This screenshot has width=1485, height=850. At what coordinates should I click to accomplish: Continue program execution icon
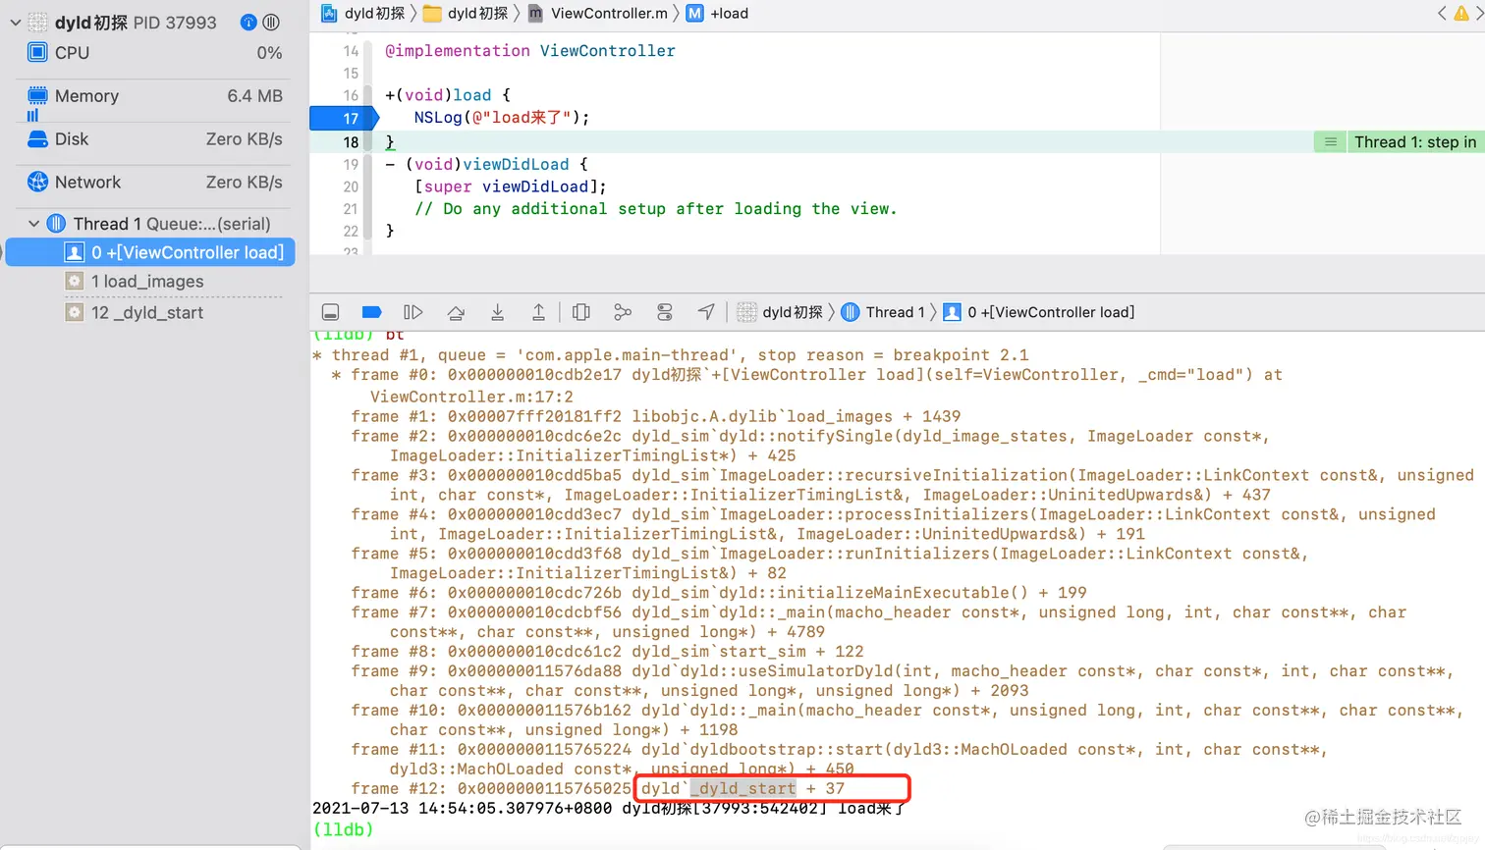tap(413, 312)
